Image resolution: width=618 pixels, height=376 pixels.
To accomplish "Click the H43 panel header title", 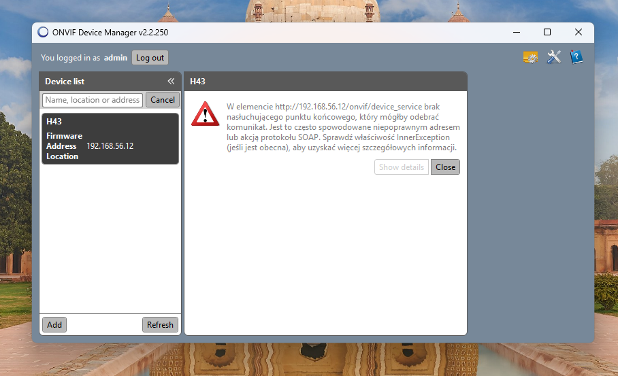I will (x=197, y=82).
